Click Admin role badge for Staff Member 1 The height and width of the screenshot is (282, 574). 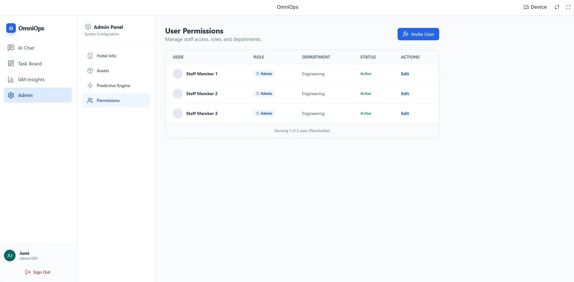click(x=264, y=74)
